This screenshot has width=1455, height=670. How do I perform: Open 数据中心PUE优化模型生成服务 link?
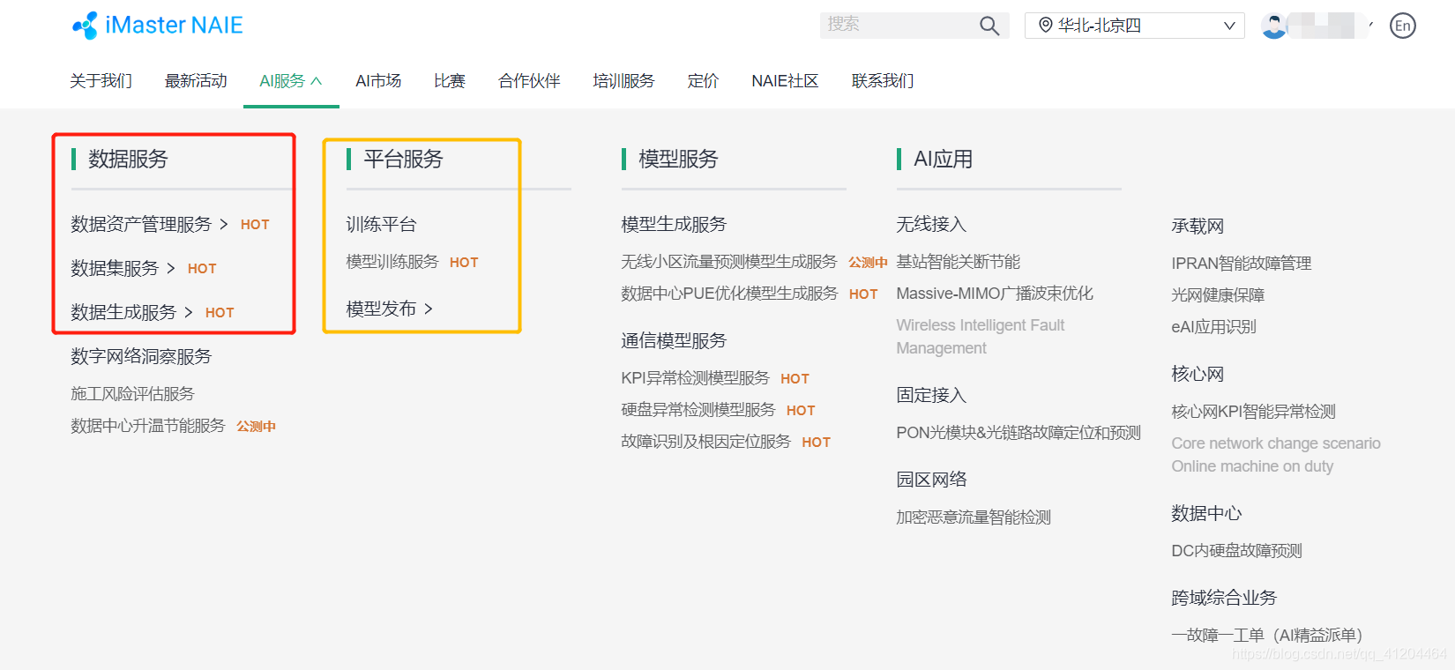tap(729, 294)
